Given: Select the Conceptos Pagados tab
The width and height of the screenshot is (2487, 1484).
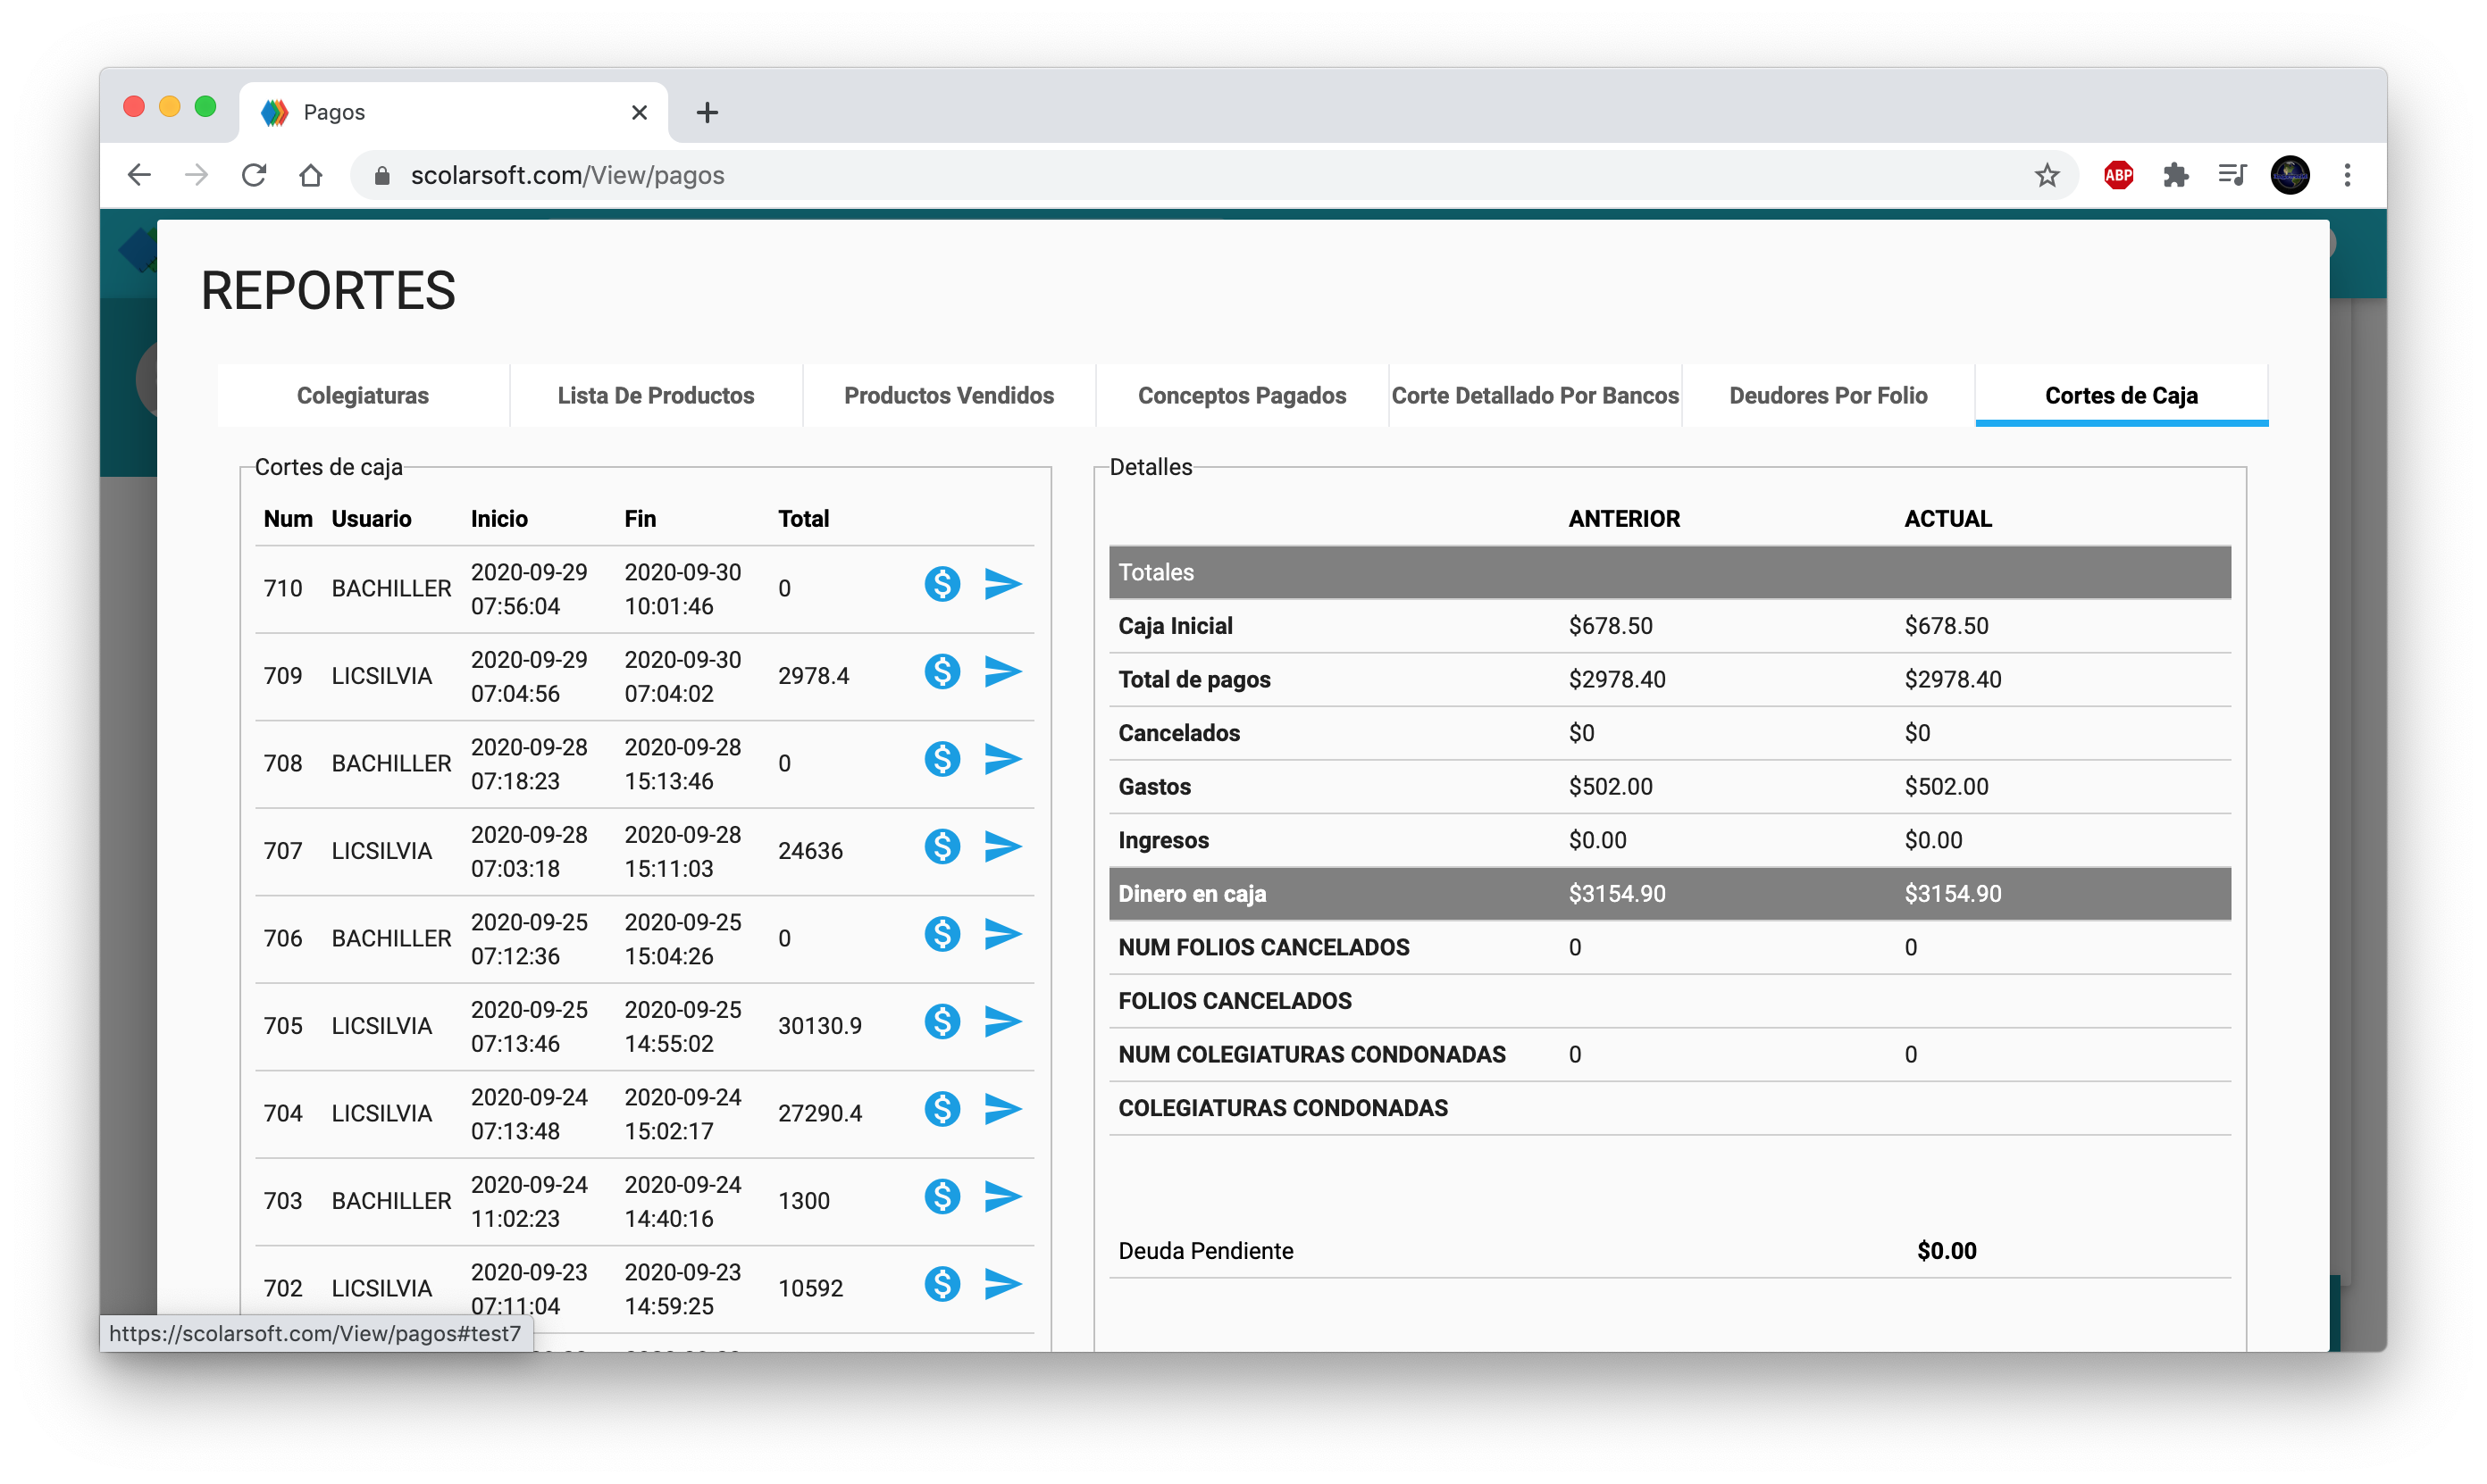Looking at the screenshot, I should coord(1243,396).
